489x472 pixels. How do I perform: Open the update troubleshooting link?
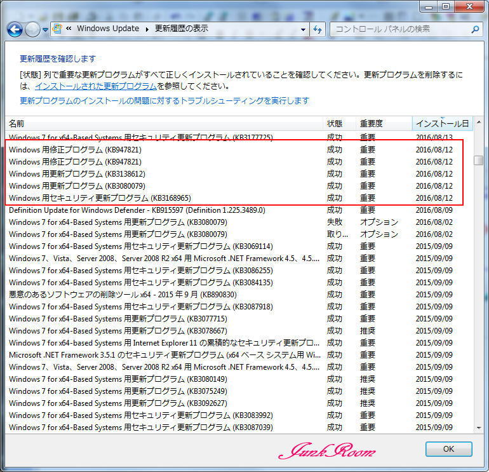pyautogui.click(x=164, y=101)
